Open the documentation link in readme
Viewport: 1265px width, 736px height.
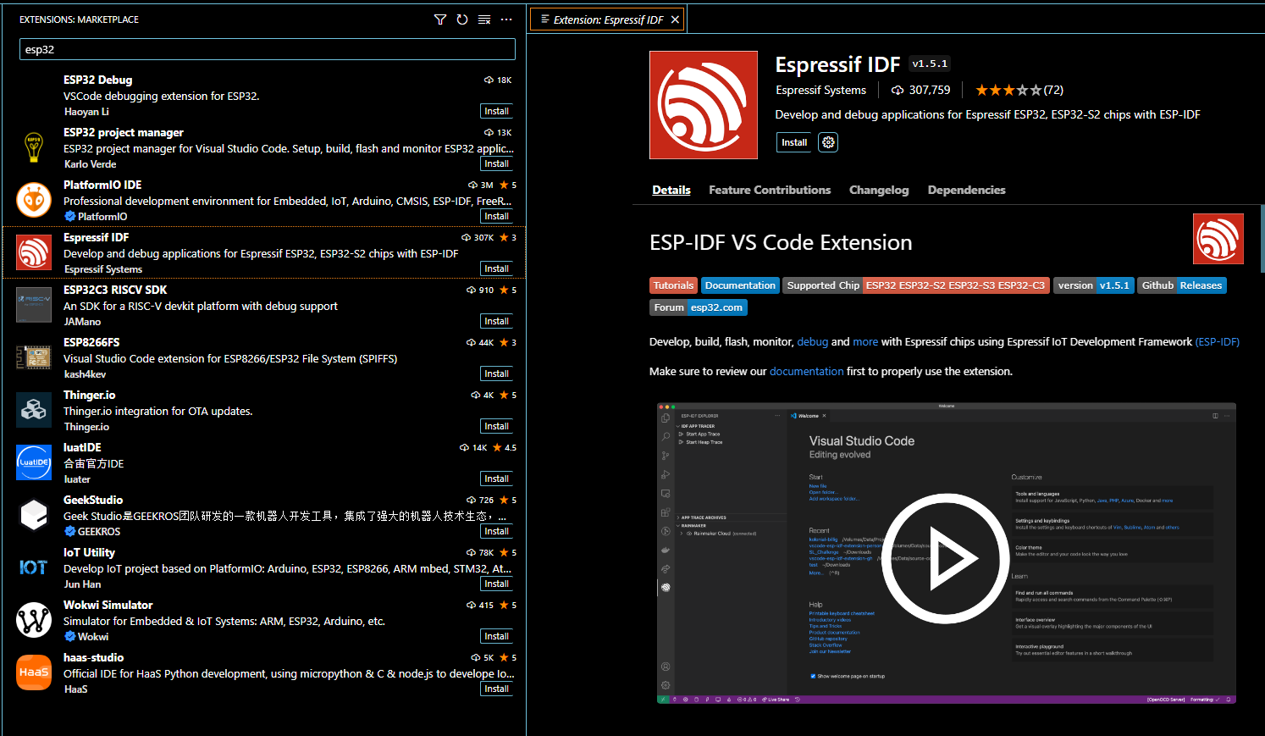pos(806,372)
